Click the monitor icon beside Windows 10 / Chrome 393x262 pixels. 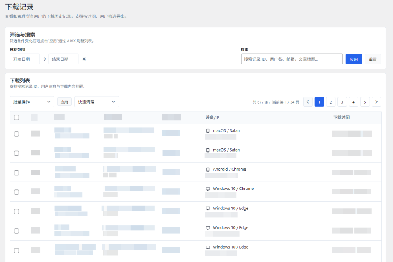208,188
